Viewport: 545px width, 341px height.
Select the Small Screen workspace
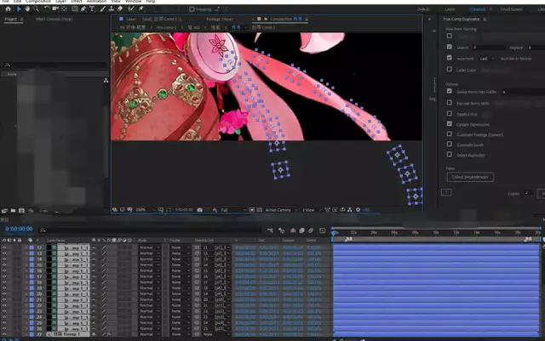click(x=511, y=9)
